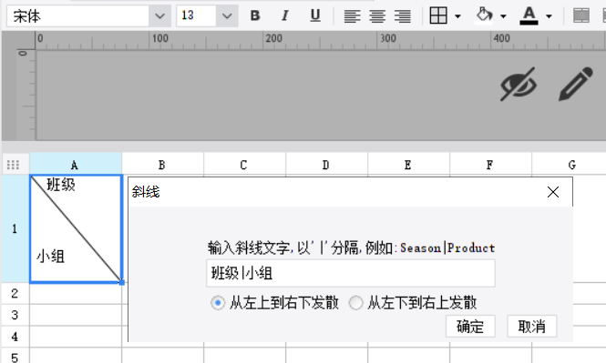This screenshot has width=606, height=363.
Task: Click empty cell A2
Action: coord(76,294)
